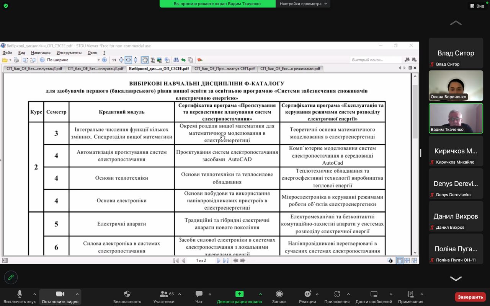Open 'Настройки просмотра' dropdown in Zoom
This screenshot has width=490, height=306.
[x=303, y=4]
